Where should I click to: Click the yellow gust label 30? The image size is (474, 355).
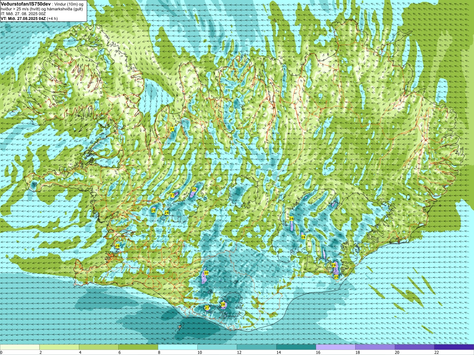click(x=206, y=273)
